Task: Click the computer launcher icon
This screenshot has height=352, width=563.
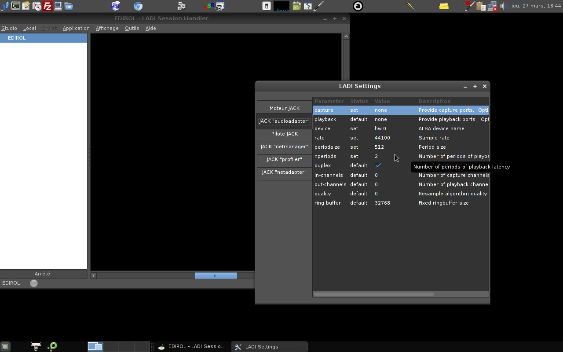Action: (58, 6)
